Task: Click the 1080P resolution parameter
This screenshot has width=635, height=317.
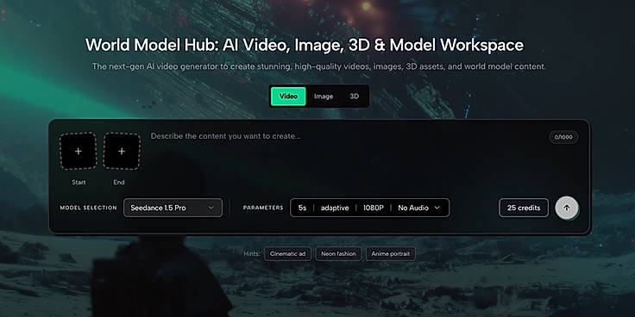Action: [373, 208]
